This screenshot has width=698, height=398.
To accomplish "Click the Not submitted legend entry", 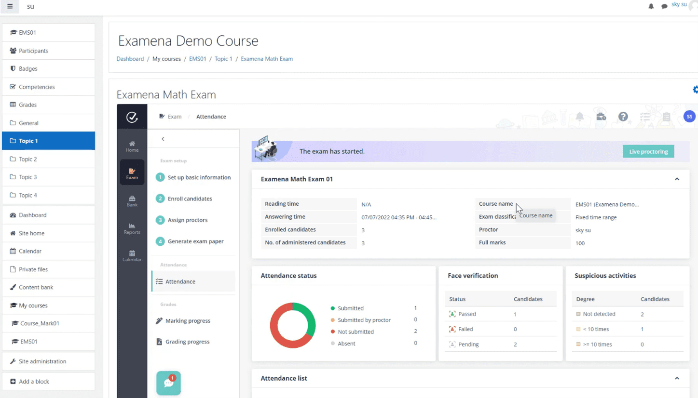I will tap(352, 332).
